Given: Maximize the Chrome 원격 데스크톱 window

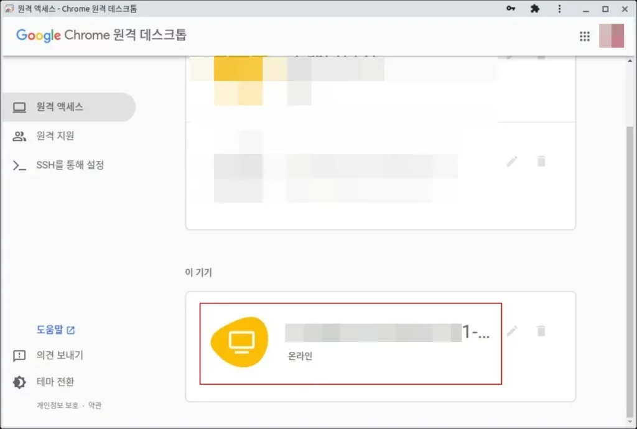Looking at the screenshot, I should (x=605, y=9).
